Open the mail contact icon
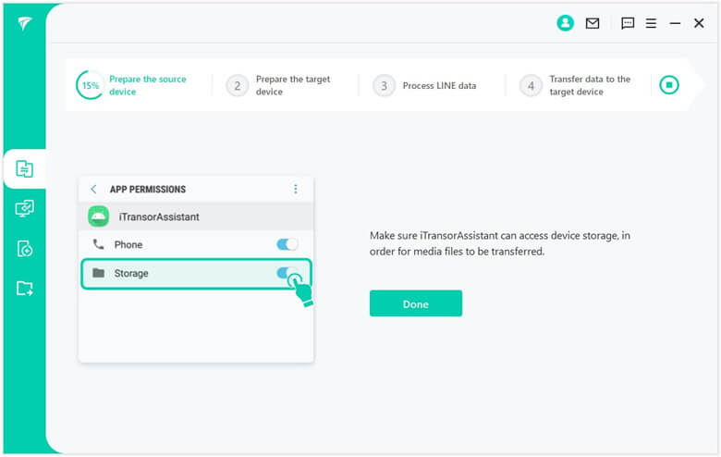Image resolution: width=721 pixels, height=457 pixels. tap(593, 23)
